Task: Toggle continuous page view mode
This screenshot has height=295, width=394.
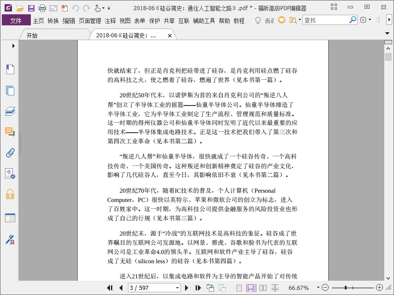Action: click(251, 288)
